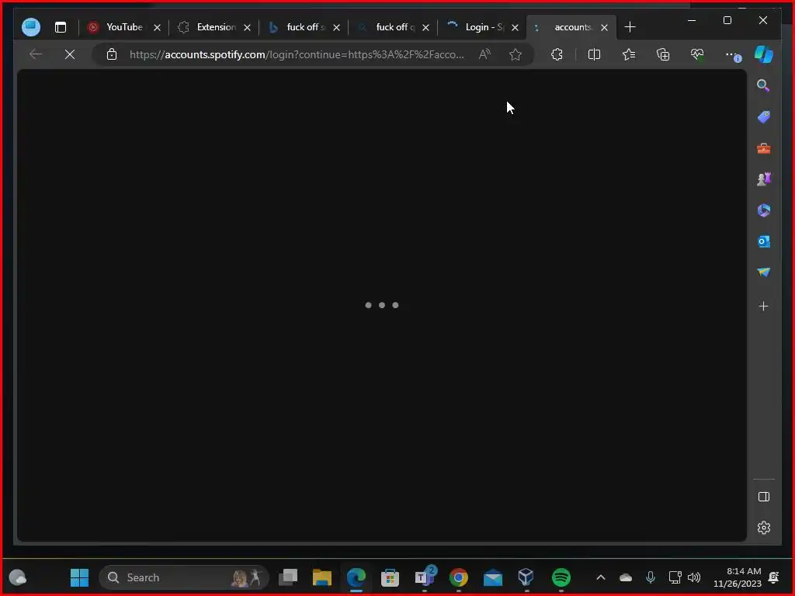Close the YouTube tab
This screenshot has height=596, width=795.
157,27
